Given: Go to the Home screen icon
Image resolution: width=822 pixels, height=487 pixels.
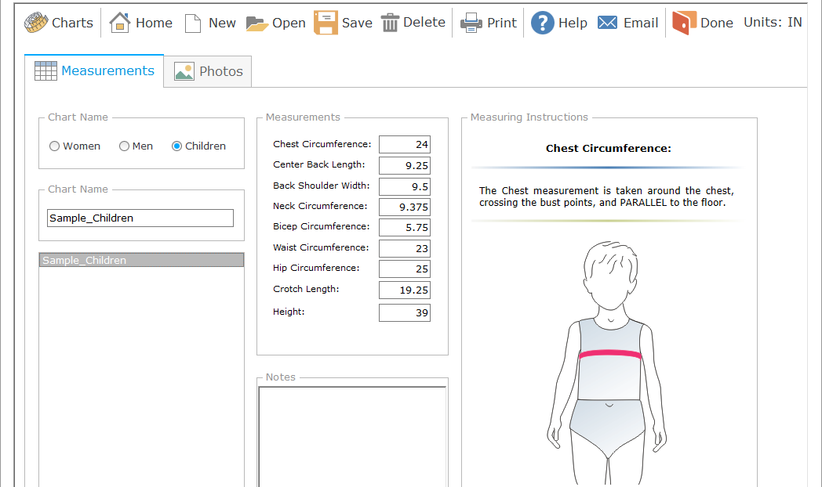Looking at the screenshot, I should click(x=120, y=23).
